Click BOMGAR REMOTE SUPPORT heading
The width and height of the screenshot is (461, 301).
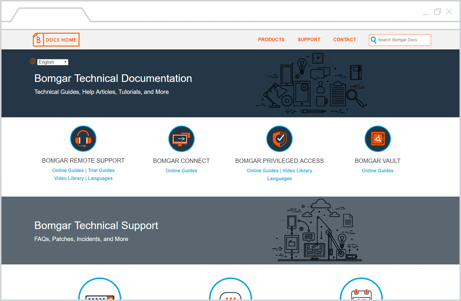tap(83, 161)
